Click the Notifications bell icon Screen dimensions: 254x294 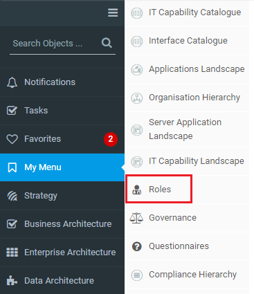pyautogui.click(x=12, y=82)
